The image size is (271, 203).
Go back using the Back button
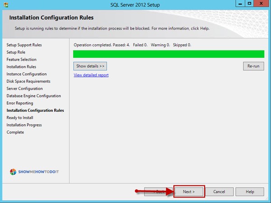[159, 192]
